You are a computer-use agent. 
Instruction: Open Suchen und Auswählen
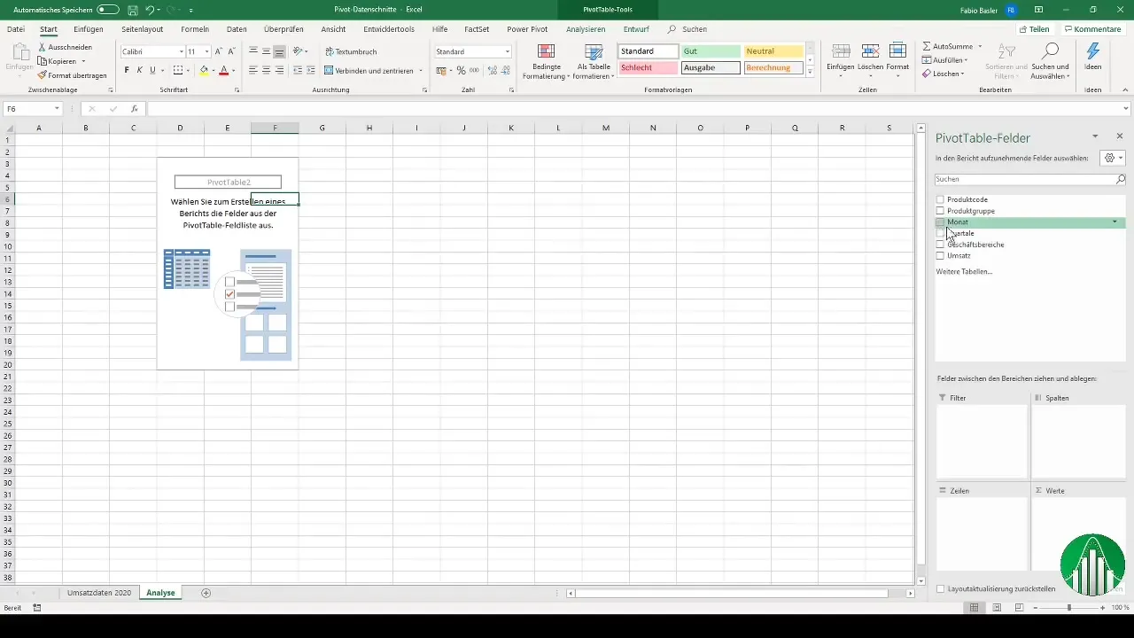[x=1050, y=60]
